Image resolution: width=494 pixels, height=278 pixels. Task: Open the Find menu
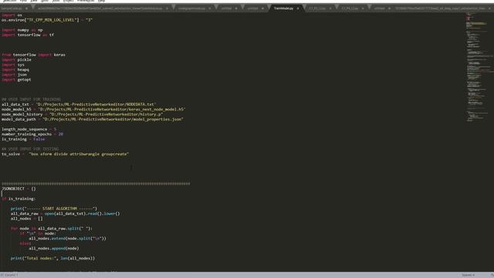[23, 1]
